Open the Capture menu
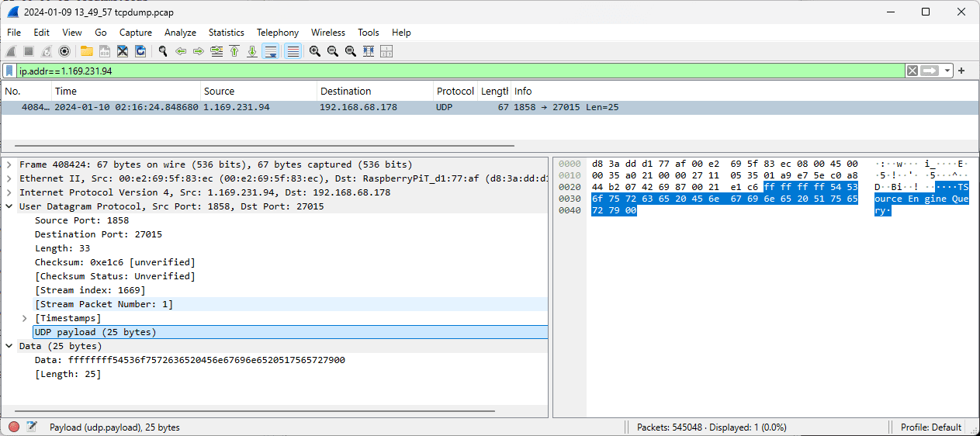The width and height of the screenshot is (980, 436). [x=136, y=33]
